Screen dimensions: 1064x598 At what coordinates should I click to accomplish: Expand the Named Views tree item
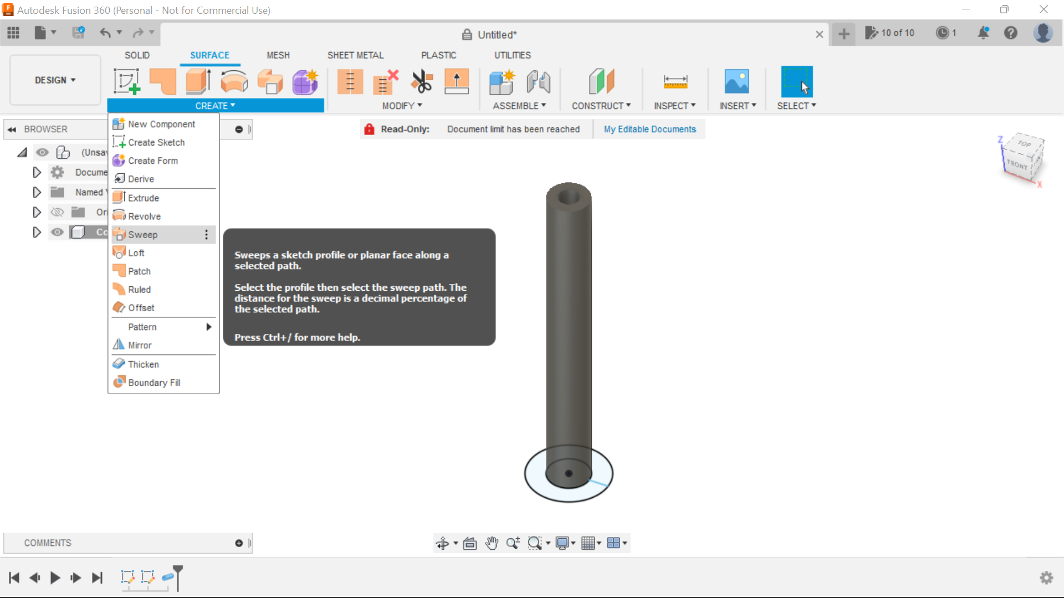tap(37, 192)
